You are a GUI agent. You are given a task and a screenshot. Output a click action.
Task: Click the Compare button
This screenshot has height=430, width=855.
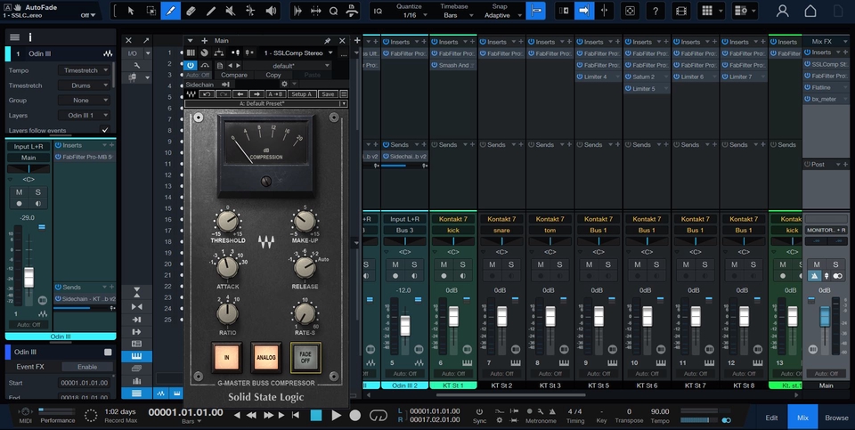pos(234,75)
